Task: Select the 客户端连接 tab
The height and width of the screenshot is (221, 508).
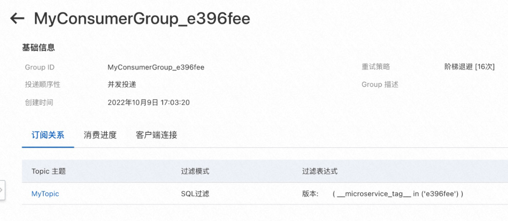Action: (x=157, y=135)
